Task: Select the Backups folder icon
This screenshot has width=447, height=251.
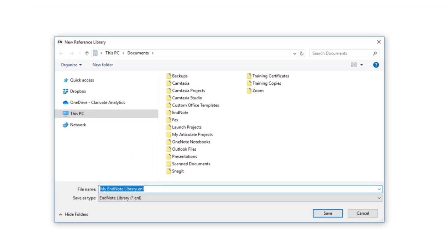Action: 169,76
